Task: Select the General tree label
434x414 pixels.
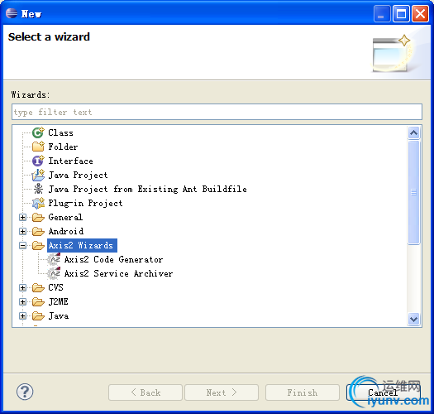Action: [65, 217]
